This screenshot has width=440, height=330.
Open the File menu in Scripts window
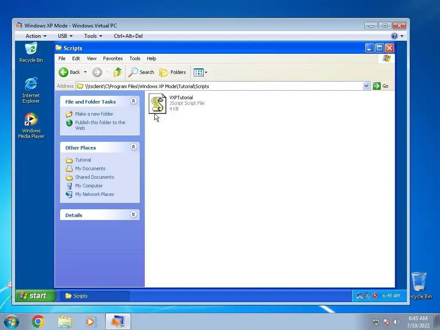click(x=62, y=58)
